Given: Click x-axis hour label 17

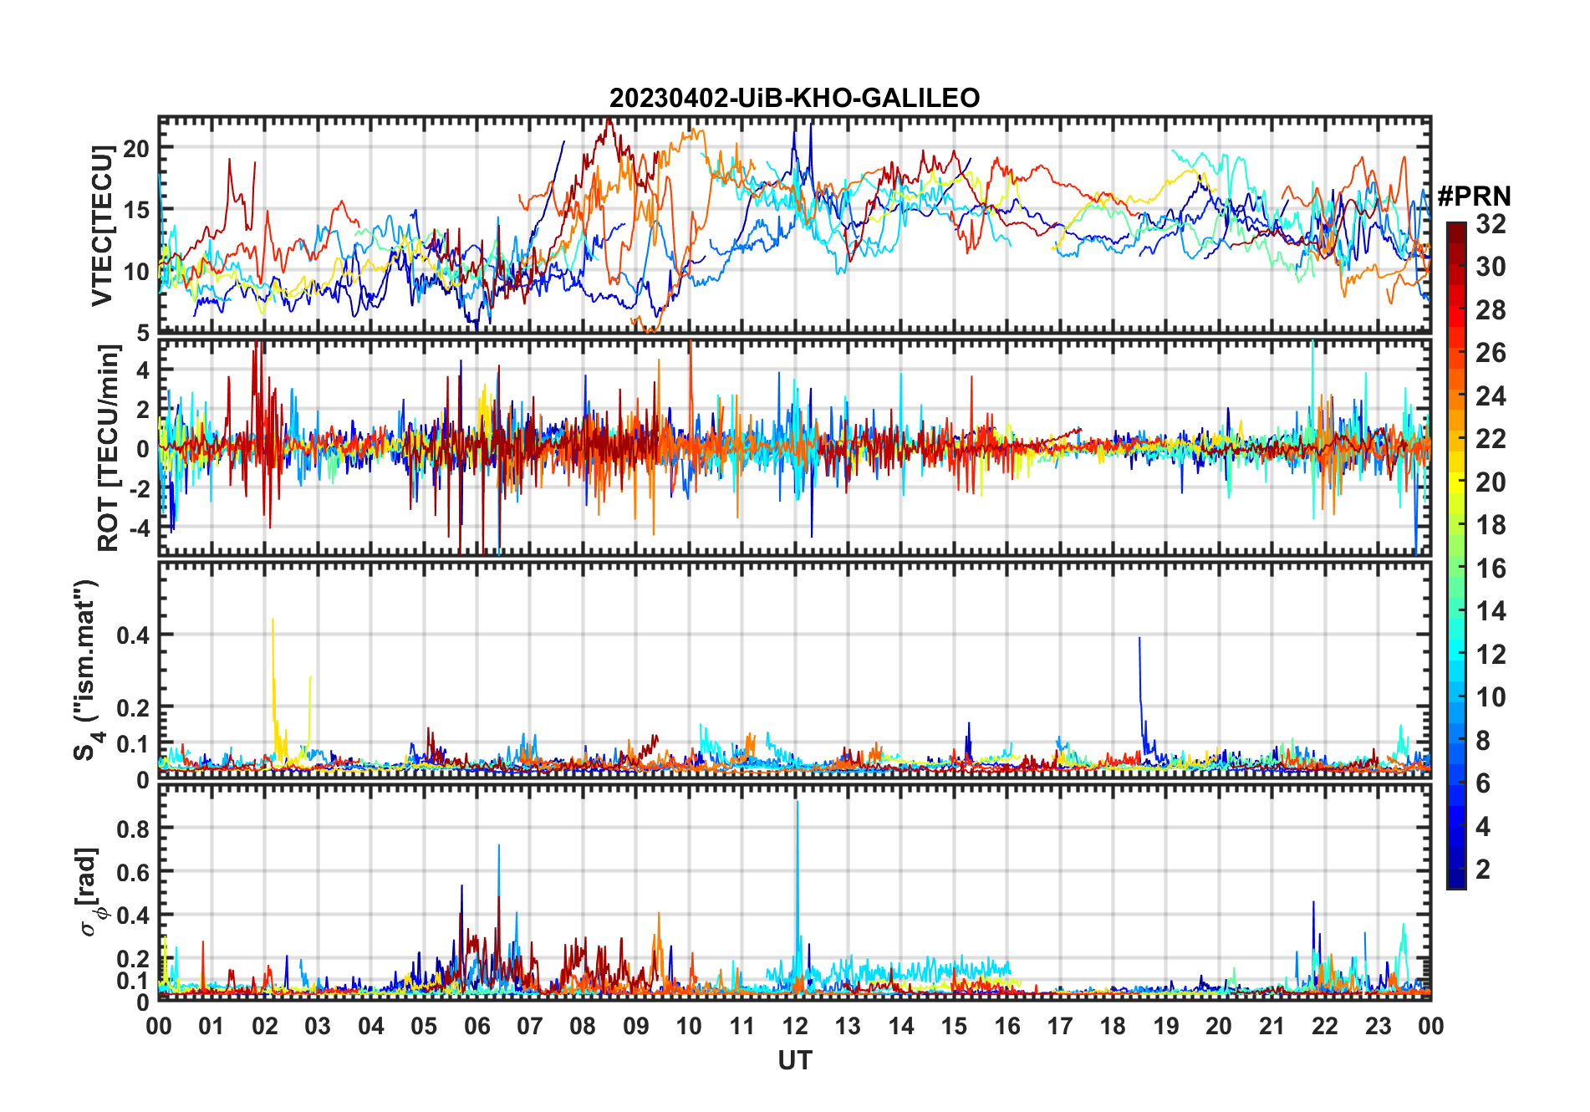Looking at the screenshot, I should tap(1060, 1026).
